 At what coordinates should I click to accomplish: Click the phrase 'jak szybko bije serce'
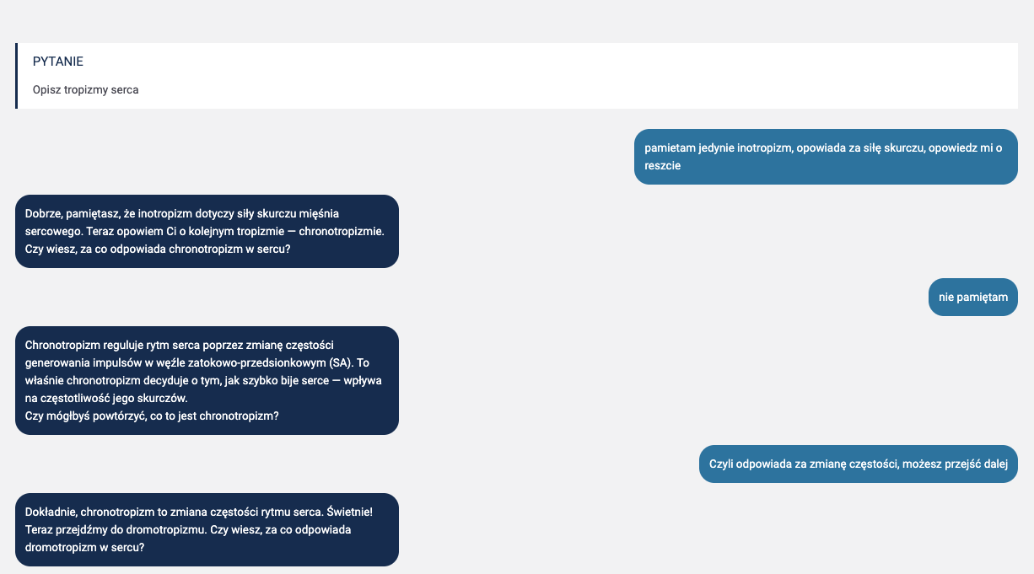[x=287, y=380]
